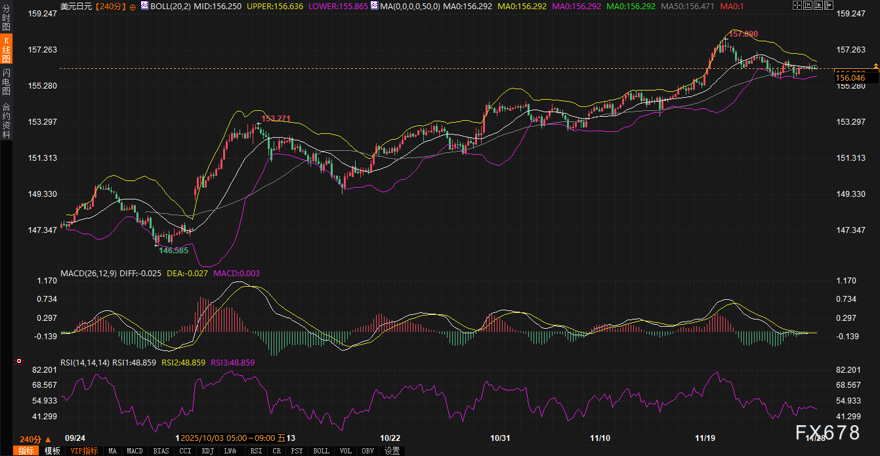
Task: Click the crosshair grid icon at top right
Action: coord(797,6)
